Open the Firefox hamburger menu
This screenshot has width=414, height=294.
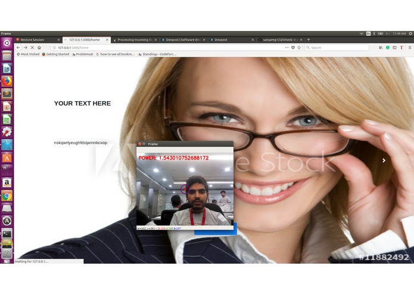pos(410,48)
